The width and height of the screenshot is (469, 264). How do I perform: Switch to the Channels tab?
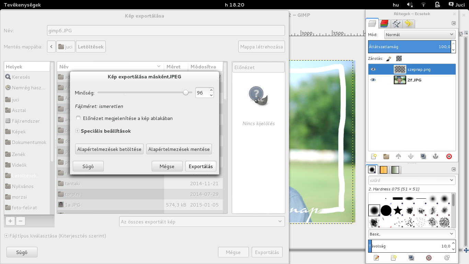385,24
